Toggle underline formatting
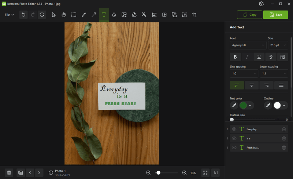The height and width of the screenshot is (179, 293). (x=259, y=57)
